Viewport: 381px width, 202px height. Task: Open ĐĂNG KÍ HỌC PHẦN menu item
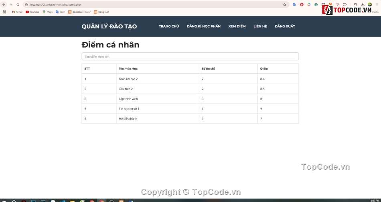pyautogui.click(x=204, y=26)
